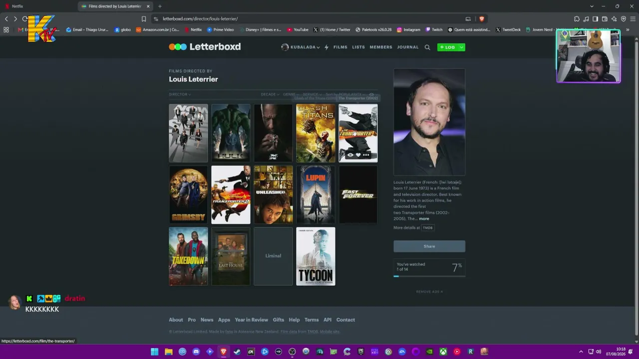Click the green Log button

pos(447,47)
